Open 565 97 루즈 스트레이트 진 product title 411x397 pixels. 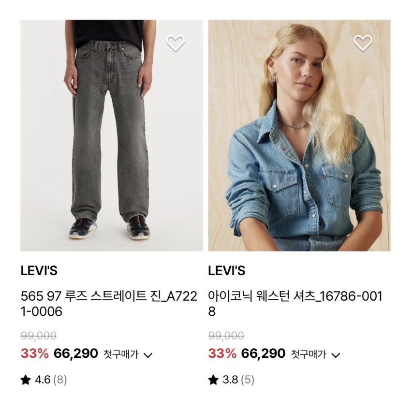pos(109,304)
